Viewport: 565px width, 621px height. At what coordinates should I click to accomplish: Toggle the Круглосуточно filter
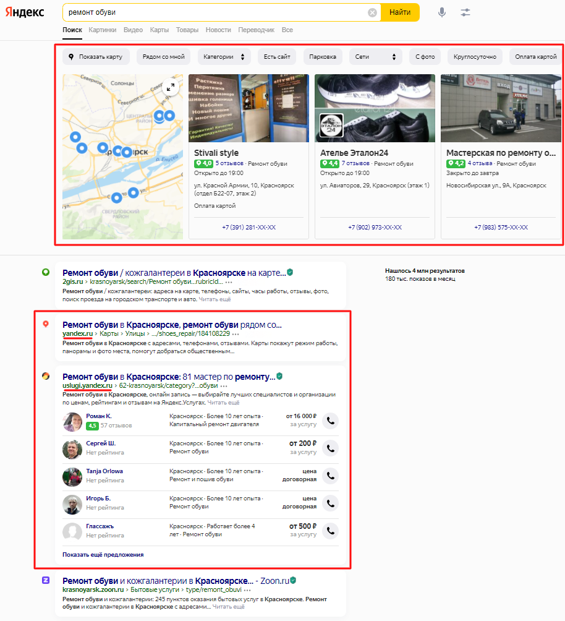click(x=475, y=57)
